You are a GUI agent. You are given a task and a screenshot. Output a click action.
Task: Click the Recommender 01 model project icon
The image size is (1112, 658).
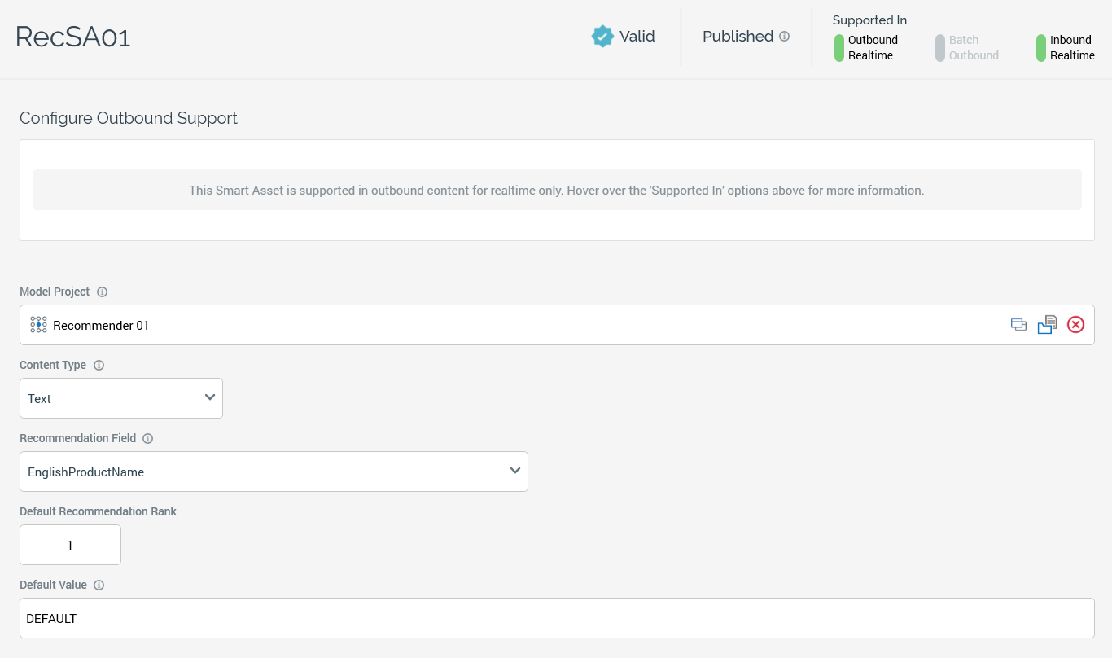click(38, 325)
